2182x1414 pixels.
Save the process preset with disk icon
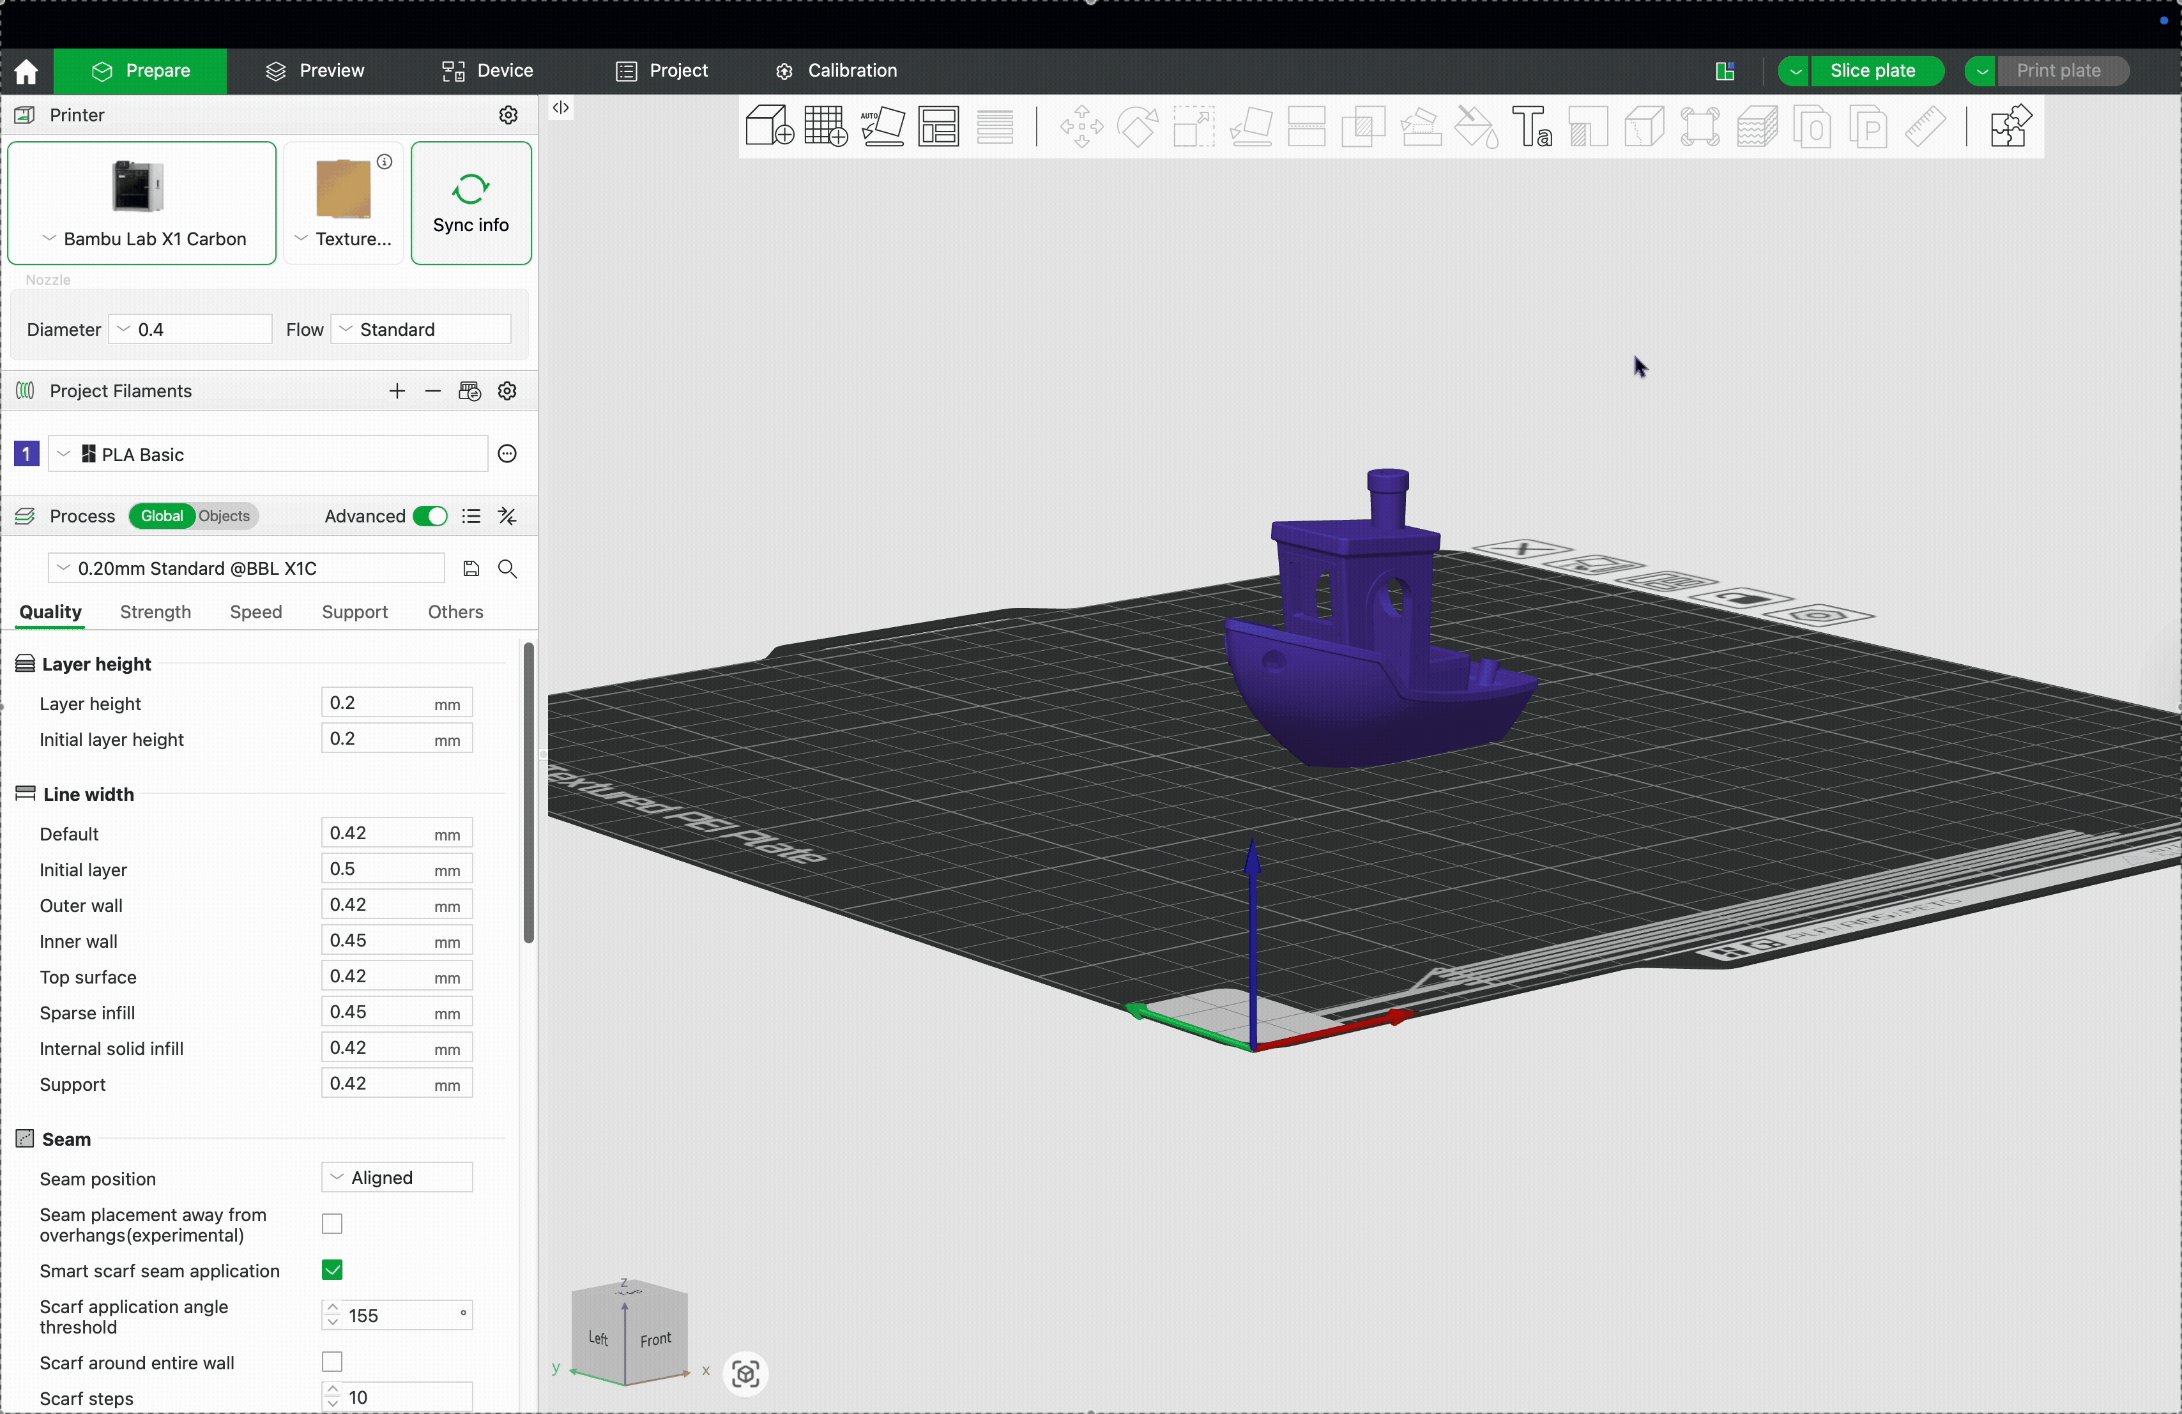click(x=471, y=569)
